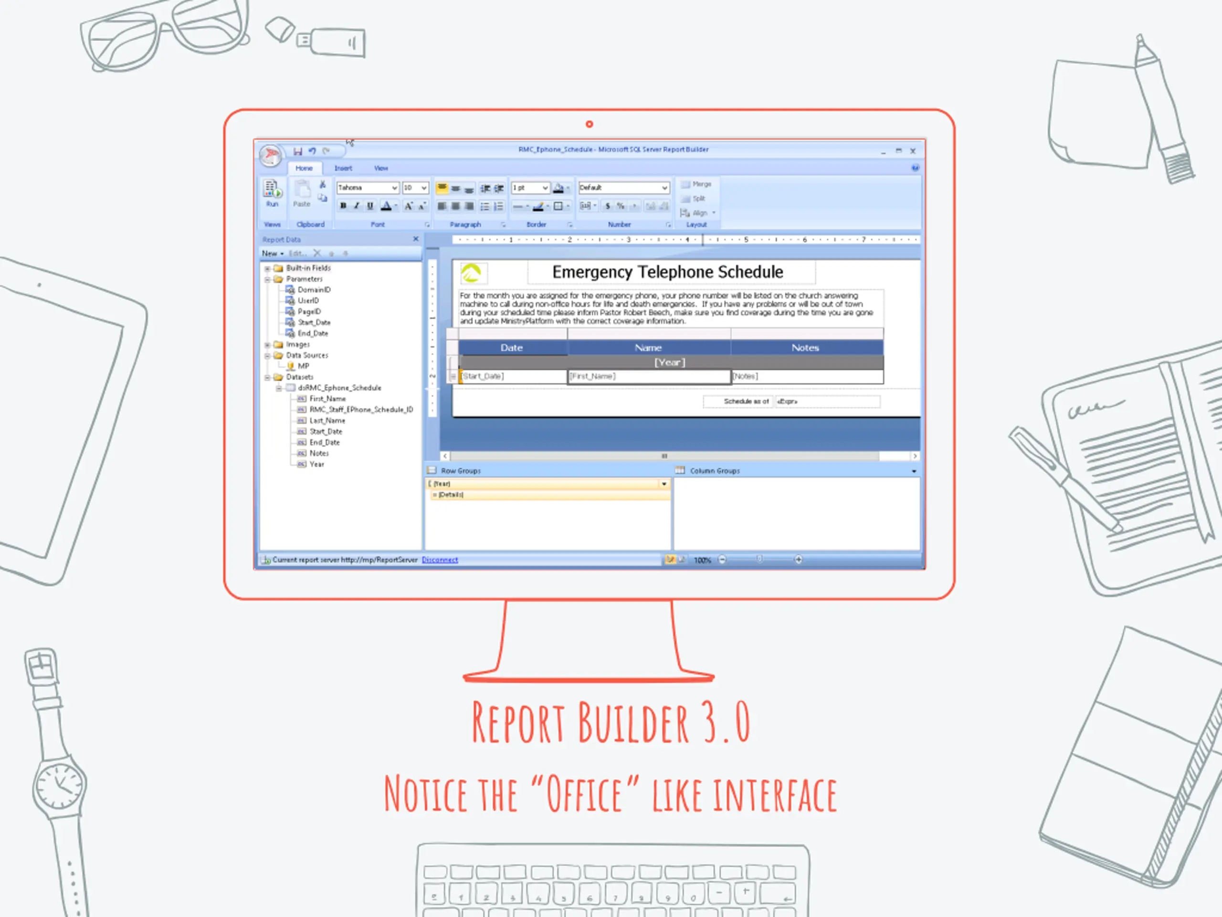The width and height of the screenshot is (1222, 917).
Task: Switch to the View ribbon tab
Action: [x=381, y=168]
